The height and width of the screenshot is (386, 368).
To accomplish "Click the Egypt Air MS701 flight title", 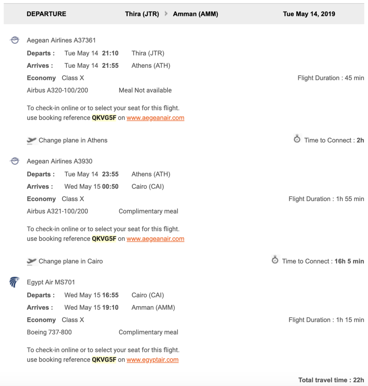I will [51, 282].
